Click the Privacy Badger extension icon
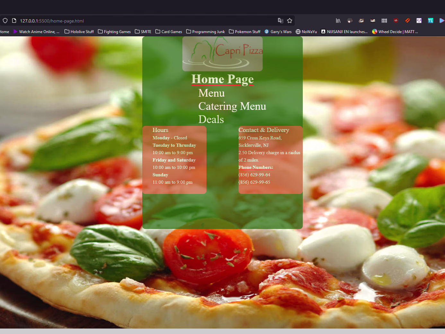Image resolution: width=445 pixels, height=334 pixels. pos(361,21)
